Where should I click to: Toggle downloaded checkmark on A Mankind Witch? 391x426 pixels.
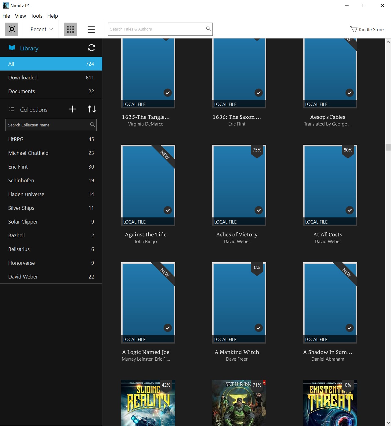click(258, 328)
